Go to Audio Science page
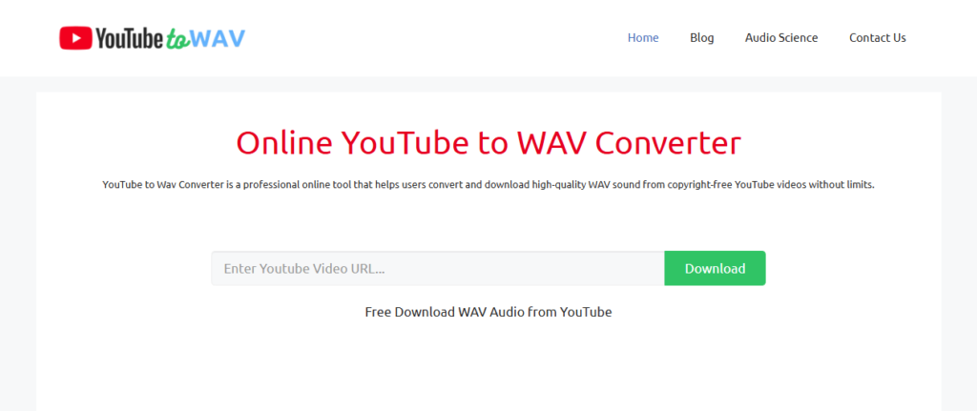Viewport: 977px width, 411px height. click(x=781, y=38)
